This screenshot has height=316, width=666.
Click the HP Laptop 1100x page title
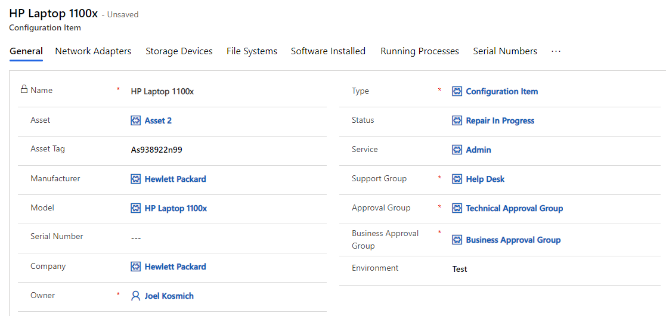pyautogui.click(x=54, y=14)
